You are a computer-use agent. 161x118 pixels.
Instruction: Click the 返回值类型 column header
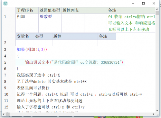tap(50, 10)
